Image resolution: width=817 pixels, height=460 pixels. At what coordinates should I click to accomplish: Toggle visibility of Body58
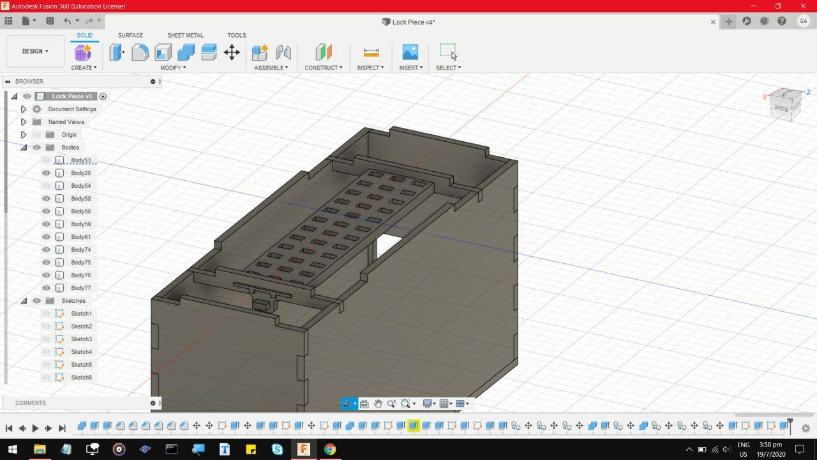tap(46, 199)
